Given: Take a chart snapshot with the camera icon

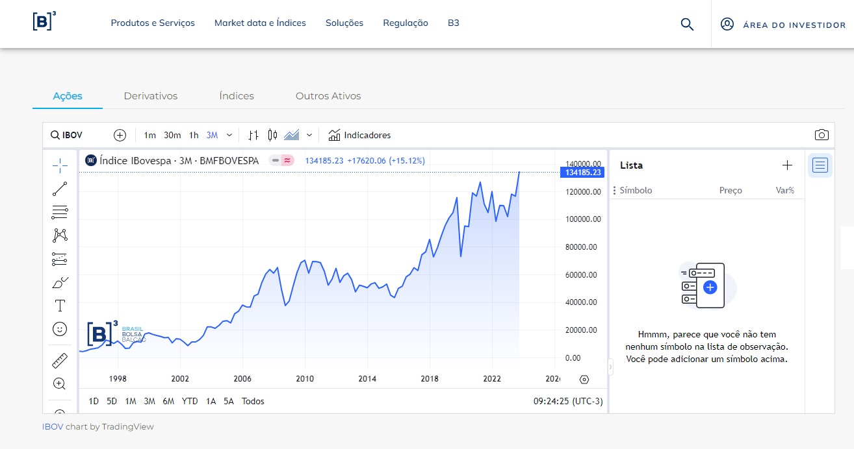Looking at the screenshot, I should click(x=822, y=134).
